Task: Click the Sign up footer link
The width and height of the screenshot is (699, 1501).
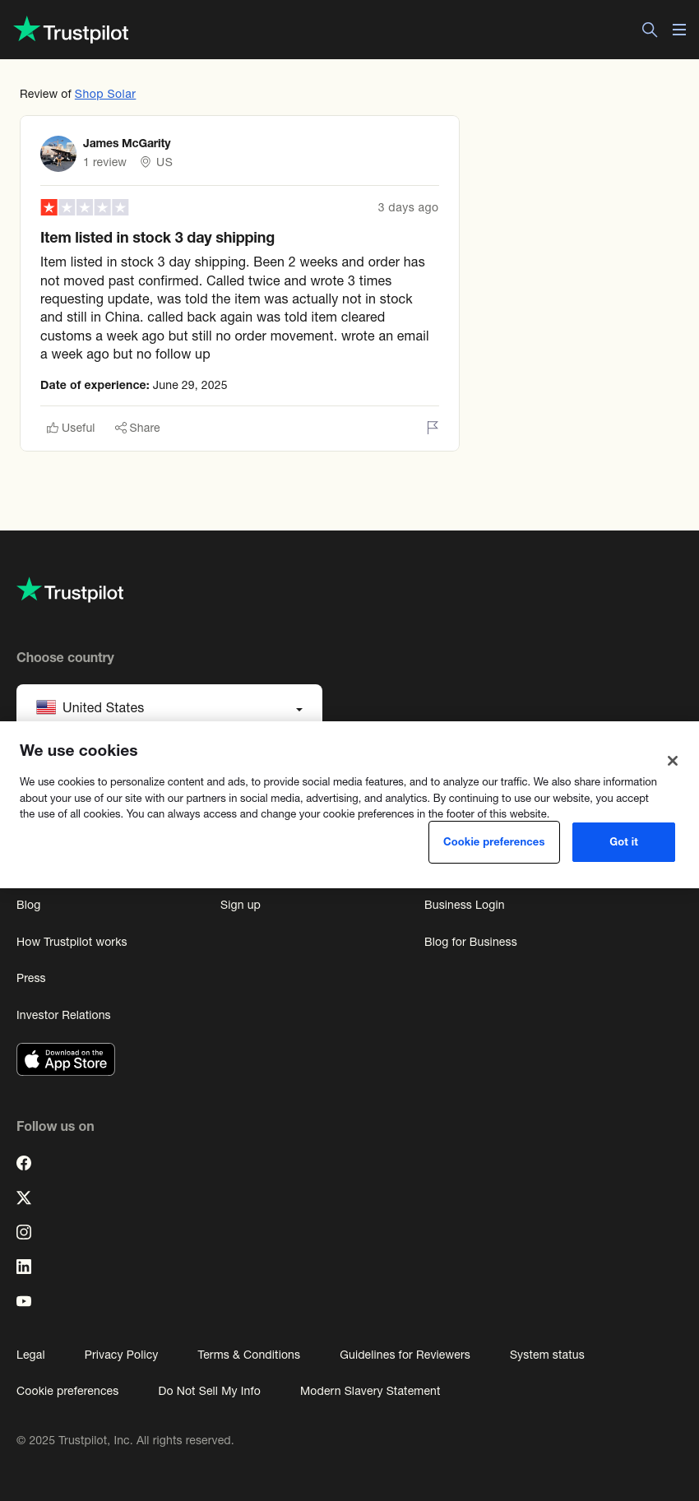Action: click(240, 905)
